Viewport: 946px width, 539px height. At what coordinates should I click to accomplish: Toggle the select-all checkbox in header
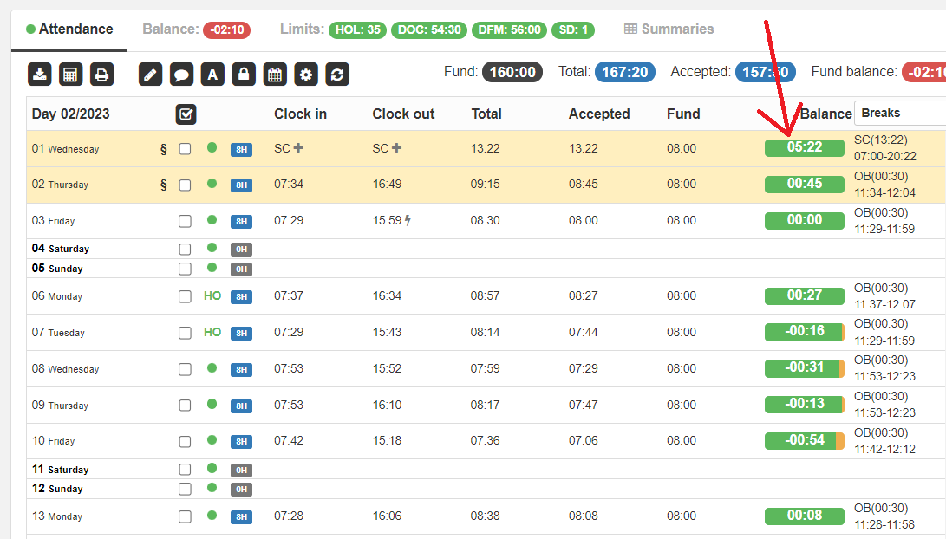point(186,114)
